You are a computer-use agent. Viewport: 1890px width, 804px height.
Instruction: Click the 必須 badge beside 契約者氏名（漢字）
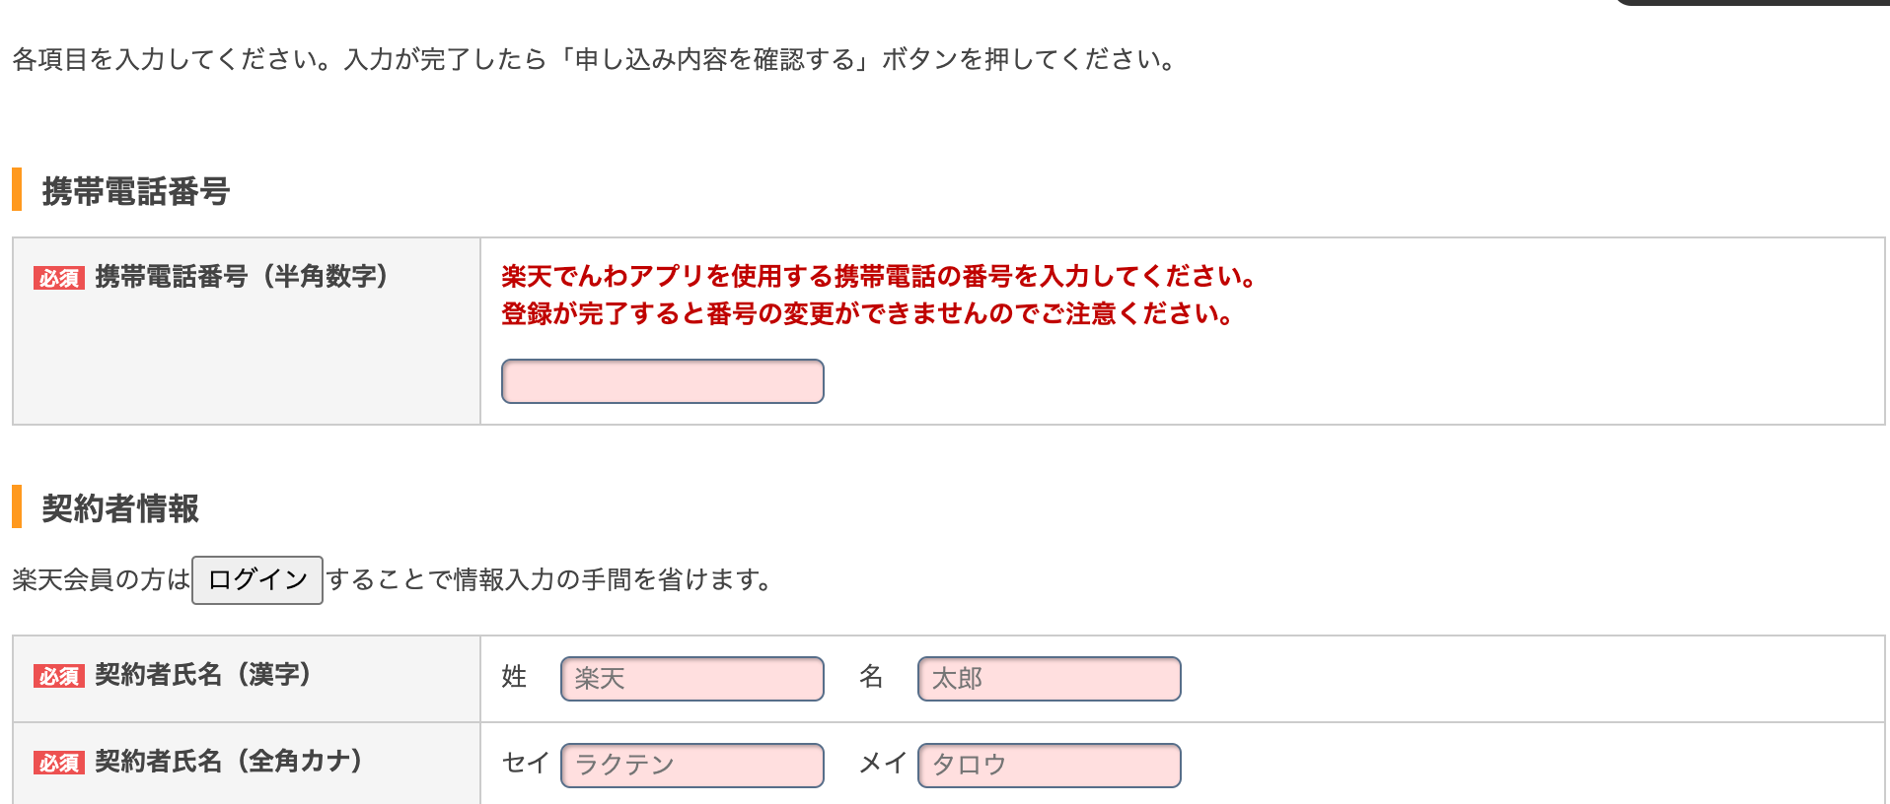coord(59,676)
